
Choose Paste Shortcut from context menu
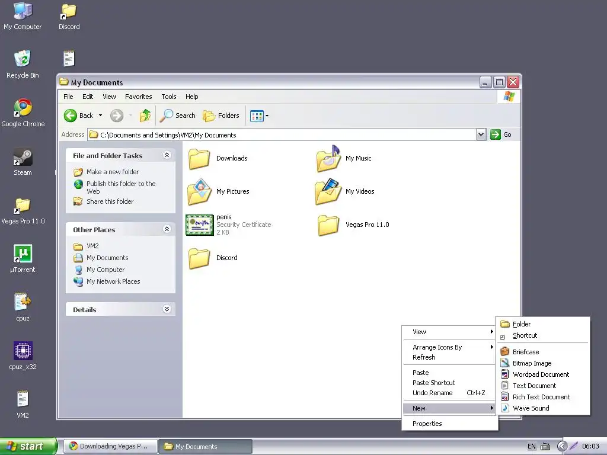450,383
